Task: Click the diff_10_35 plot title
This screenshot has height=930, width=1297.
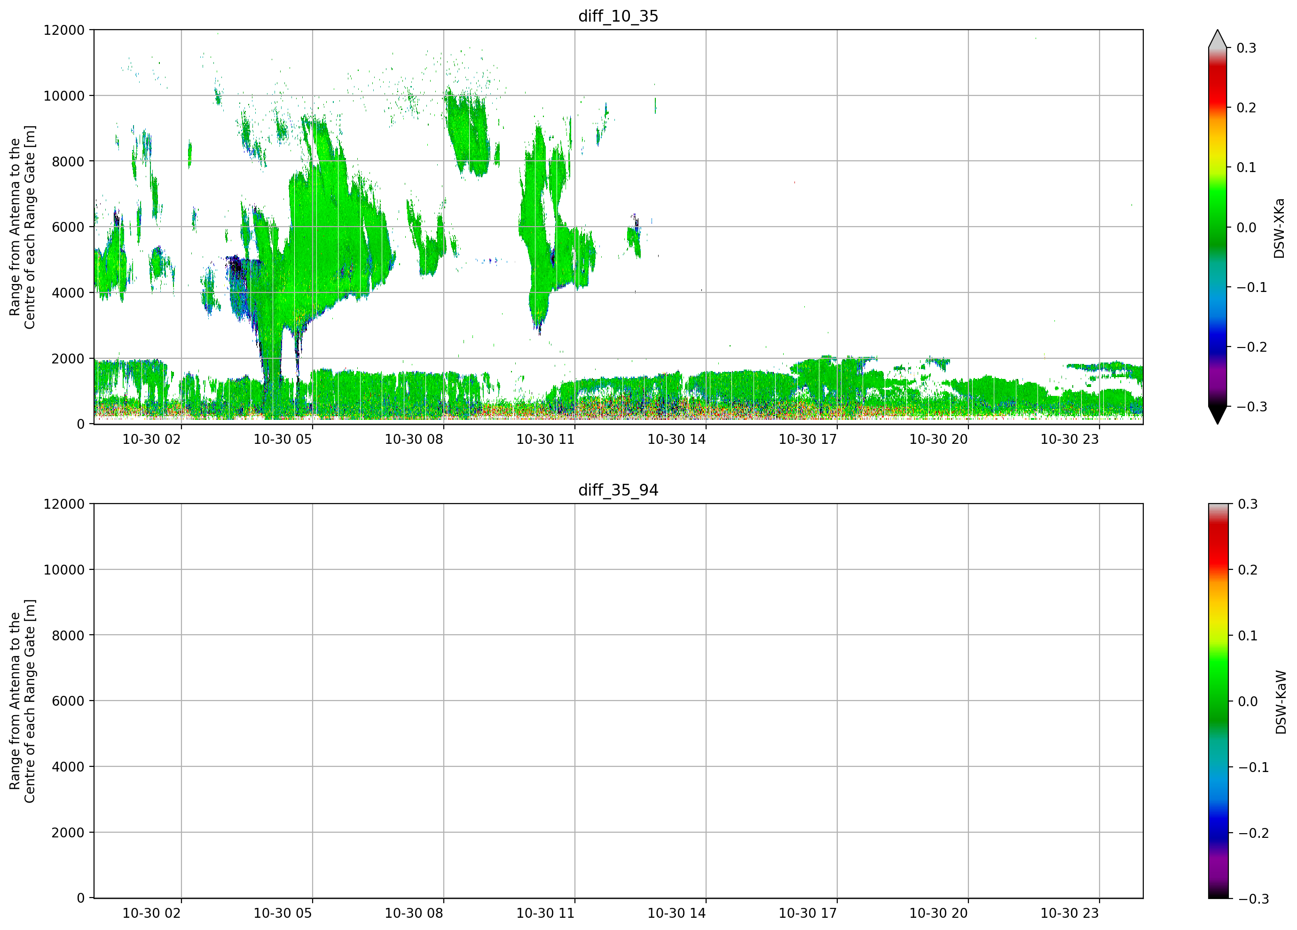Action: tap(618, 16)
